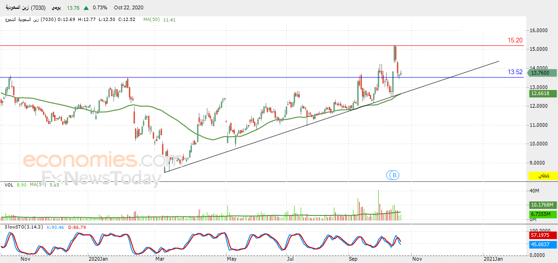Select the 8.90 volume value
Image resolution: width=558 pixels, height=263 pixels.
tap(21, 185)
